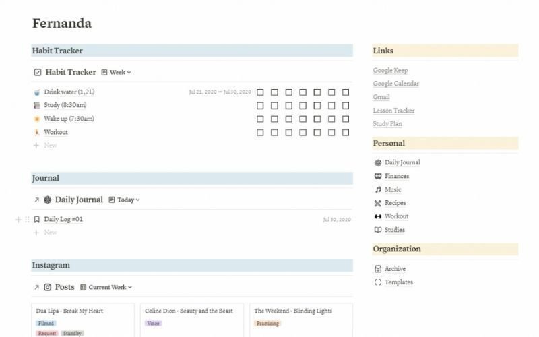Image resolution: width=539 pixels, height=337 pixels.
Task: Click the Fernanda page title
Action: pyautogui.click(x=62, y=24)
